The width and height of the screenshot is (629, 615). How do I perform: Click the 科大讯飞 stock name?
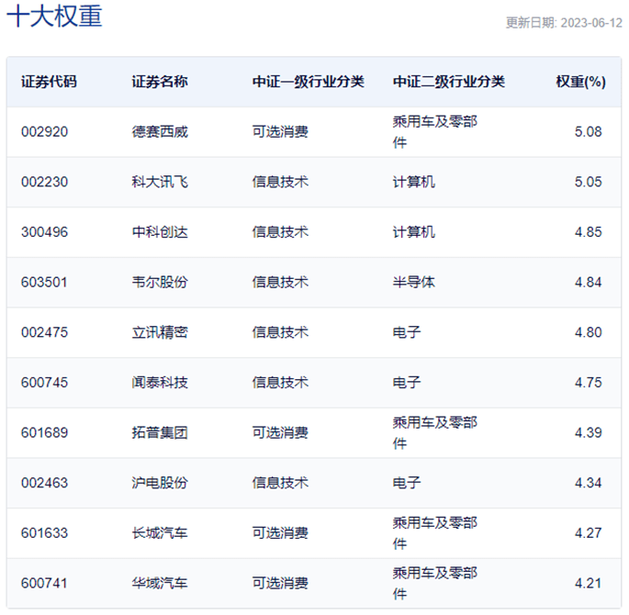point(160,182)
